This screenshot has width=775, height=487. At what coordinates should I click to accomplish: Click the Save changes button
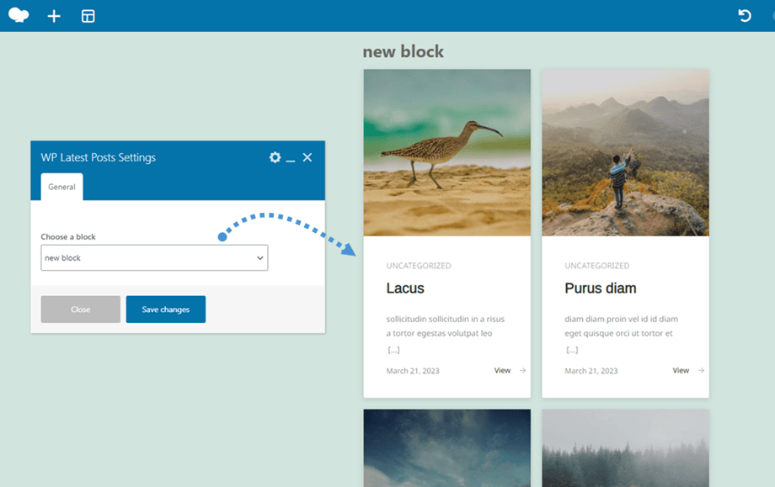pos(166,310)
